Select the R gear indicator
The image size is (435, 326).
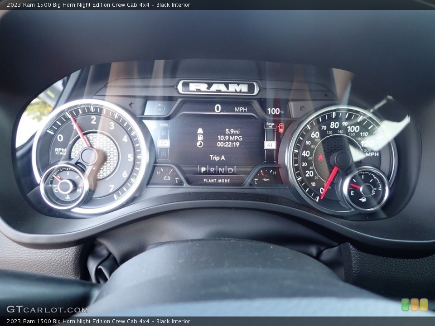pyautogui.click(x=212, y=170)
